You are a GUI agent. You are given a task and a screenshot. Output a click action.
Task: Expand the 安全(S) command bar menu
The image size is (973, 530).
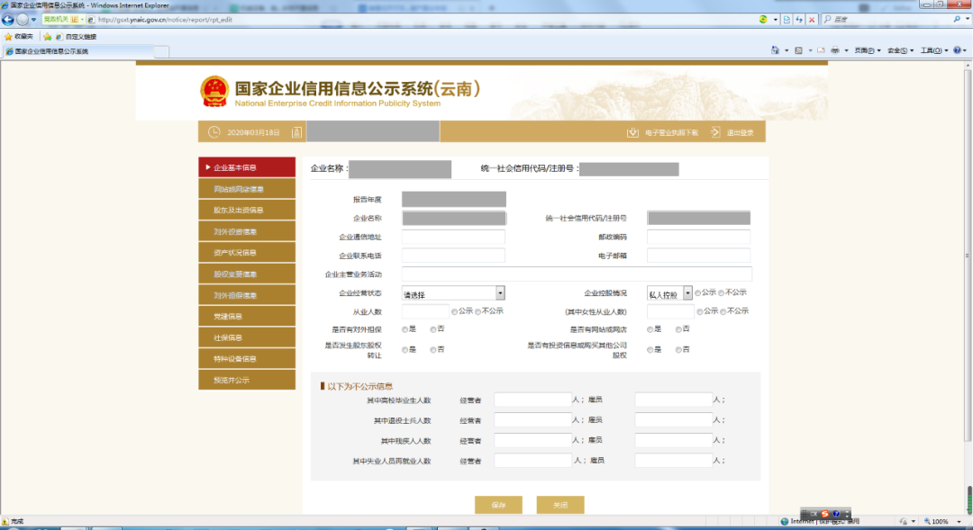pyautogui.click(x=900, y=50)
